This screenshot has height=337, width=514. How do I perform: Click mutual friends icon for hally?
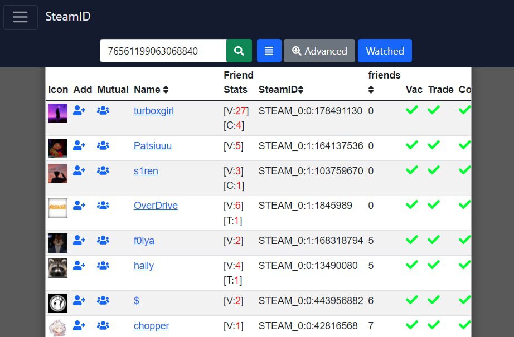(103, 266)
